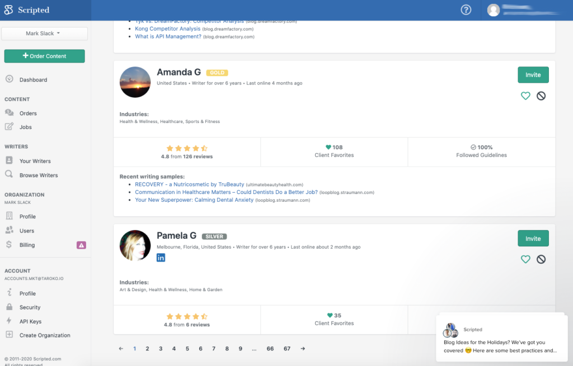Click the Users people icon
This screenshot has width=573, height=366.
click(10, 230)
